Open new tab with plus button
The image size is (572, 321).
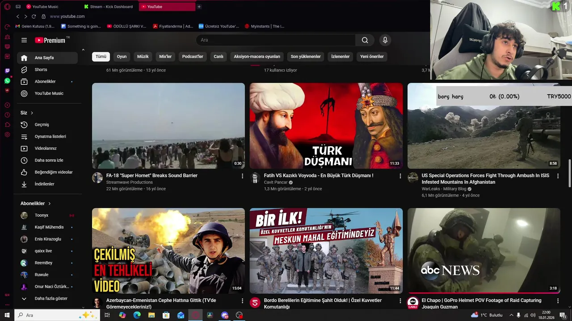199,7
